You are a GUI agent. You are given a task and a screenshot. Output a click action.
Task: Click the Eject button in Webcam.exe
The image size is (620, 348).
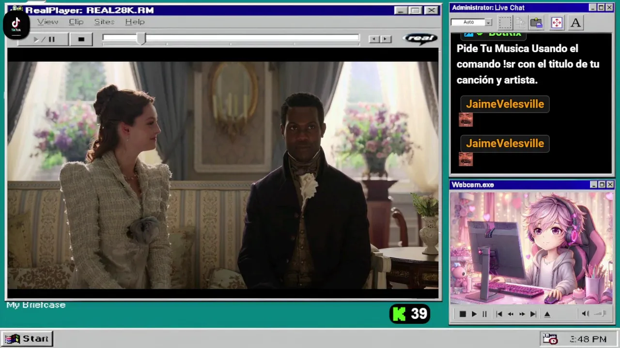click(x=547, y=314)
